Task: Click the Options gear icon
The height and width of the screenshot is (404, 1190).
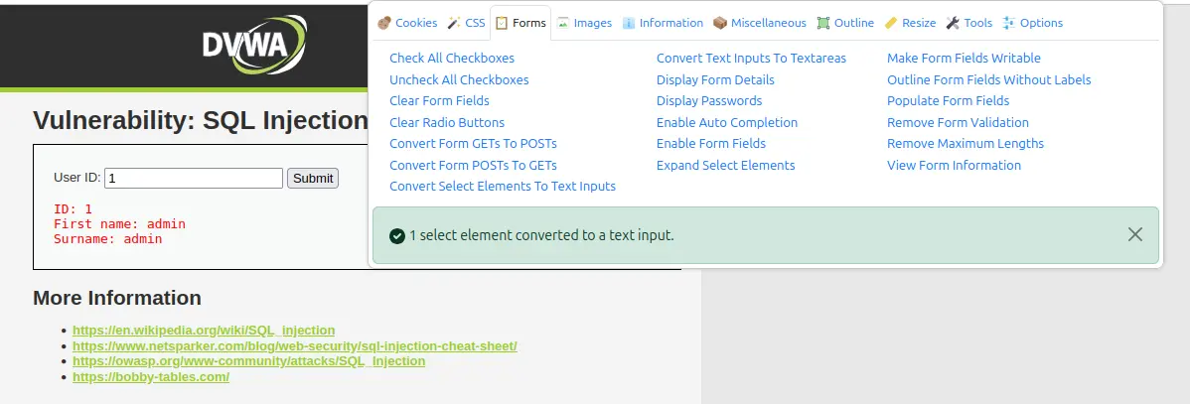Action: click(1009, 23)
